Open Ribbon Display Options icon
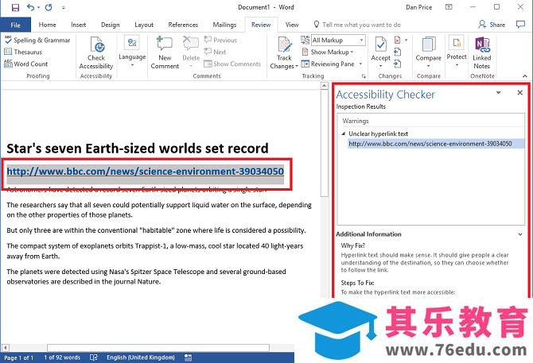533x363 pixels. click(x=449, y=7)
